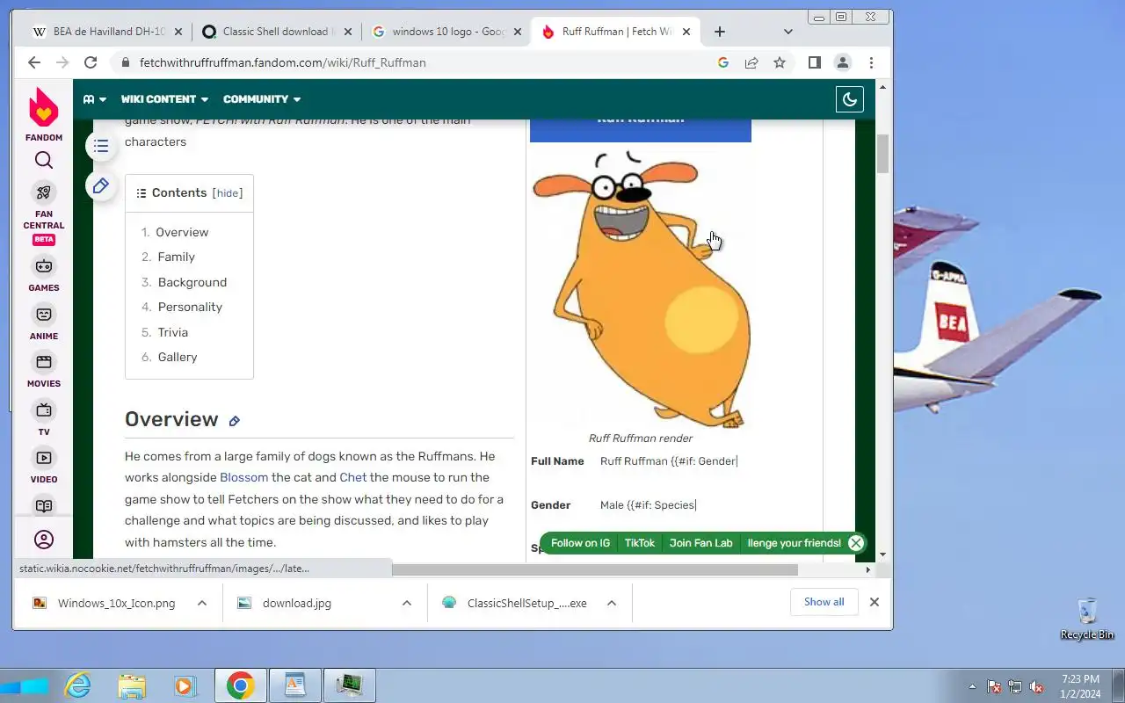
Task: Toggle dark mode moon button
Action: pyautogui.click(x=850, y=99)
